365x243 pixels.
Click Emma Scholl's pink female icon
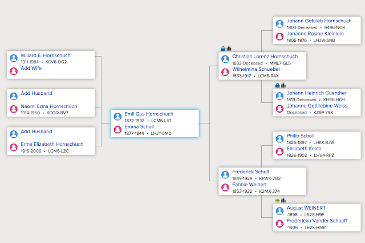tap(117, 130)
